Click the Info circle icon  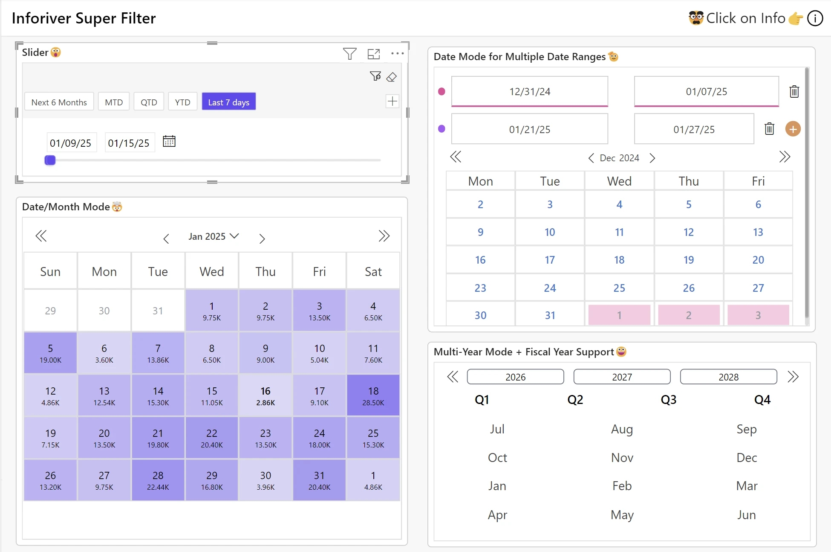point(815,18)
